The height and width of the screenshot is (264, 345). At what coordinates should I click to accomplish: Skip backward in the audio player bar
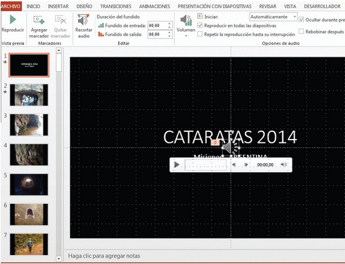234,164
